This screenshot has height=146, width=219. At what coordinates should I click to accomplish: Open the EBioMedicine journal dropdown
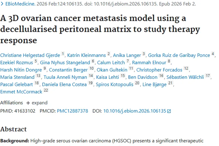click(18, 4)
